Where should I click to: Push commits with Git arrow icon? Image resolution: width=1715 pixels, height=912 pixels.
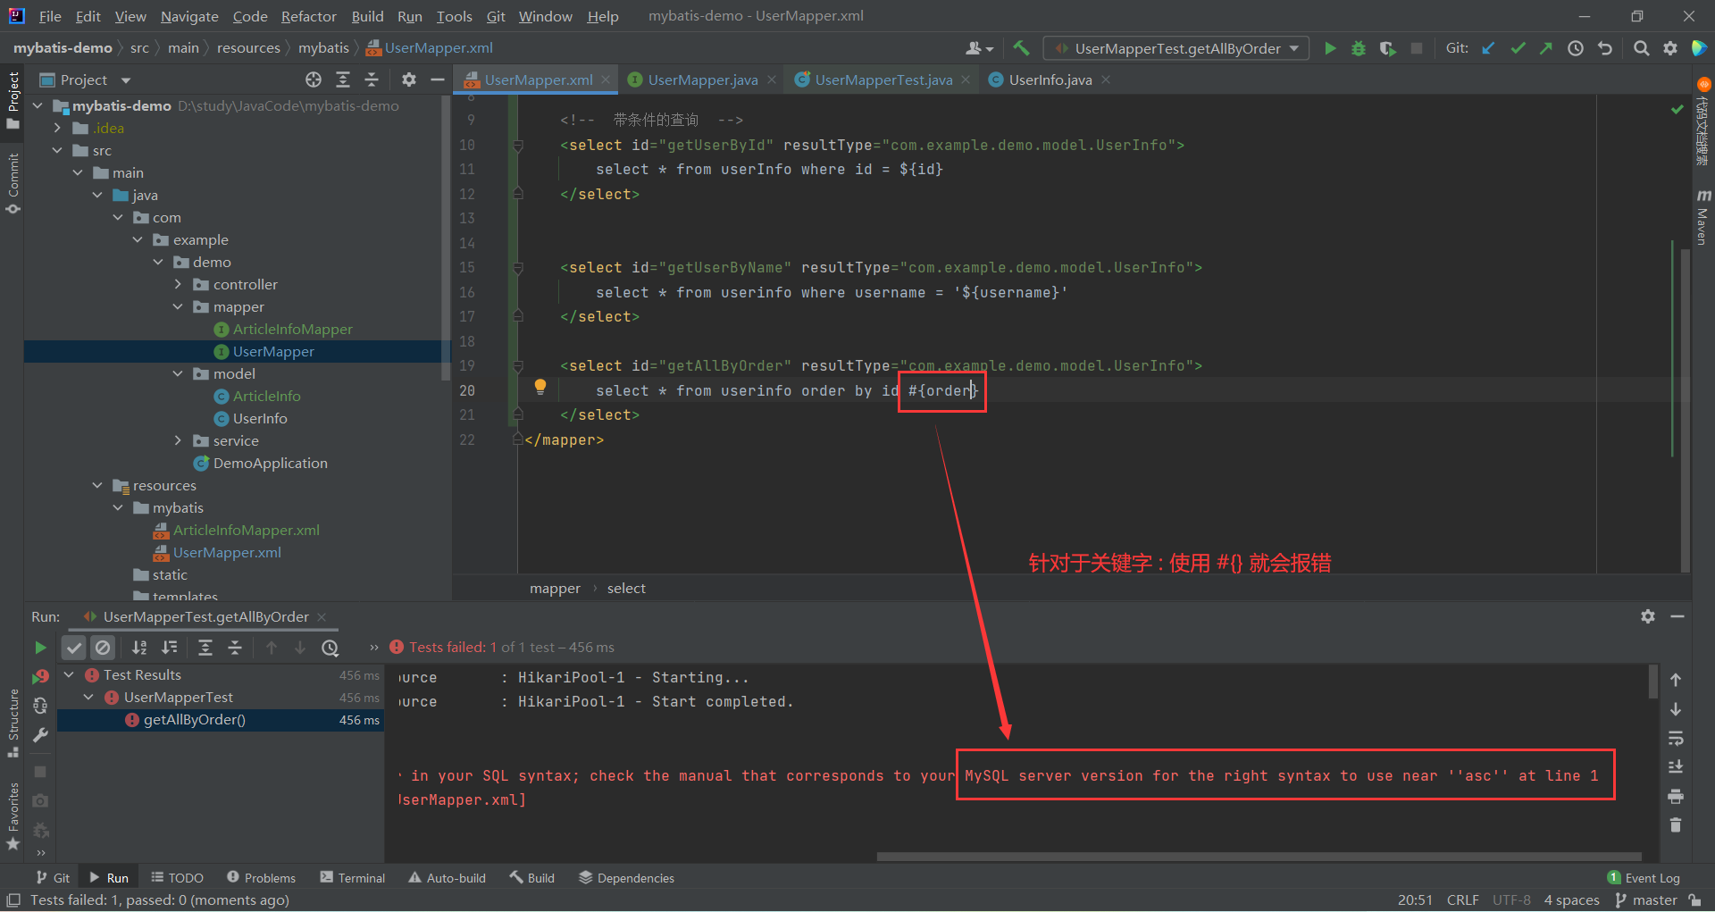point(1546,48)
